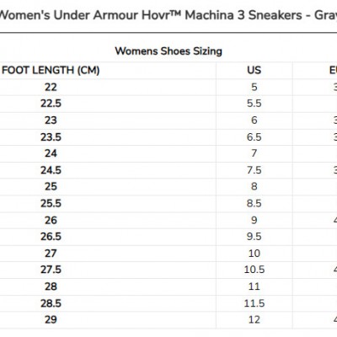Select US size 5.5 cell
Image resolution: width=337 pixels, height=337 pixels.
pyautogui.click(x=254, y=104)
